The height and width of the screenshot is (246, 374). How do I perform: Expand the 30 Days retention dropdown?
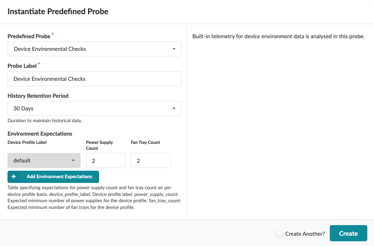(94, 108)
